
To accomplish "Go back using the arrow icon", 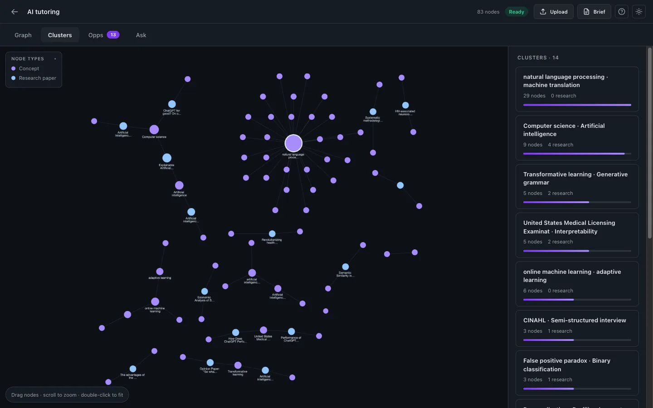I will tap(15, 12).
